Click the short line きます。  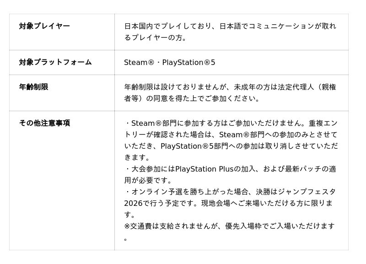coord(137,157)
